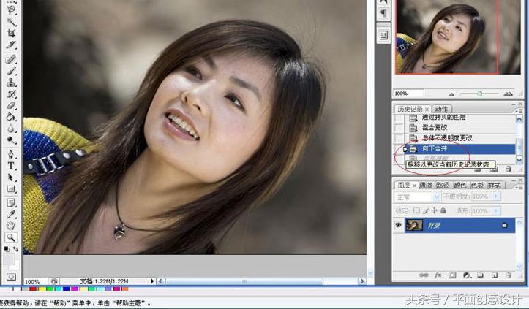Open the 通道 tab
The height and width of the screenshot is (309, 529).
[425, 186]
